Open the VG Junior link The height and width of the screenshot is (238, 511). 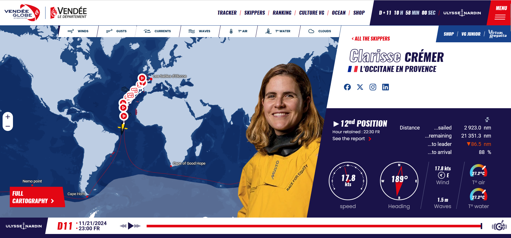pos(471,34)
